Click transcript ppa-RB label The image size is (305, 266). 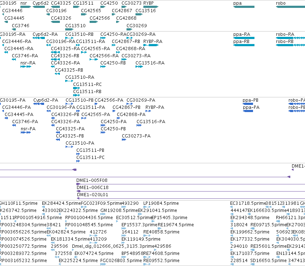pyautogui.click(x=241, y=42)
